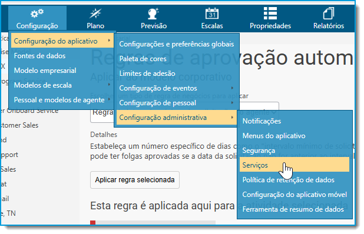Image resolution: width=364 pixels, height=234 pixels.
Task: Select Configurações e preferências globais
Action: point(177,44)
